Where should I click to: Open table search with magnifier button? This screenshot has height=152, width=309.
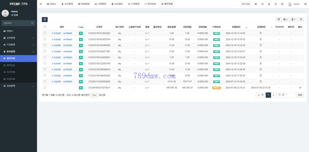coord(301,19)
